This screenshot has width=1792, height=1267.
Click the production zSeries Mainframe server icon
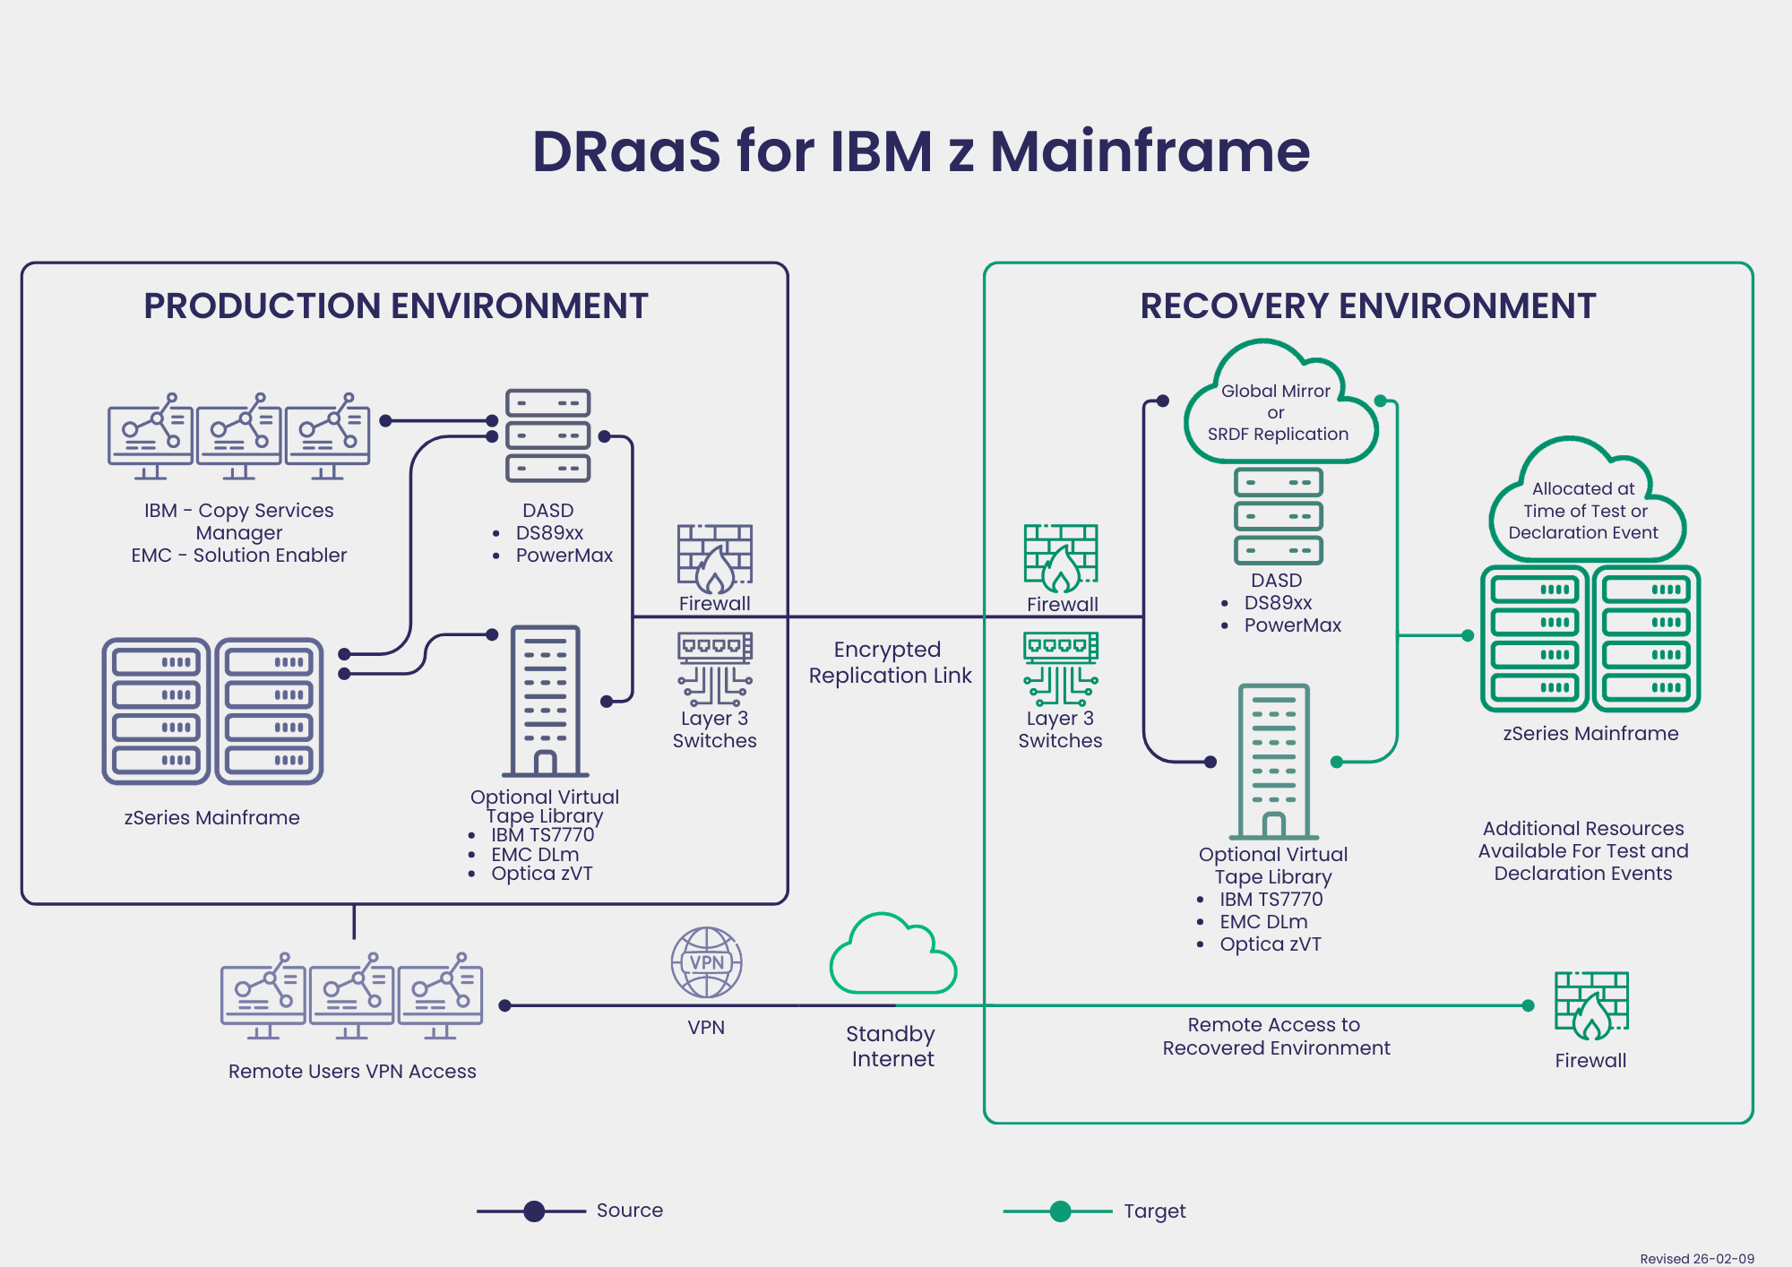(212, 711)
